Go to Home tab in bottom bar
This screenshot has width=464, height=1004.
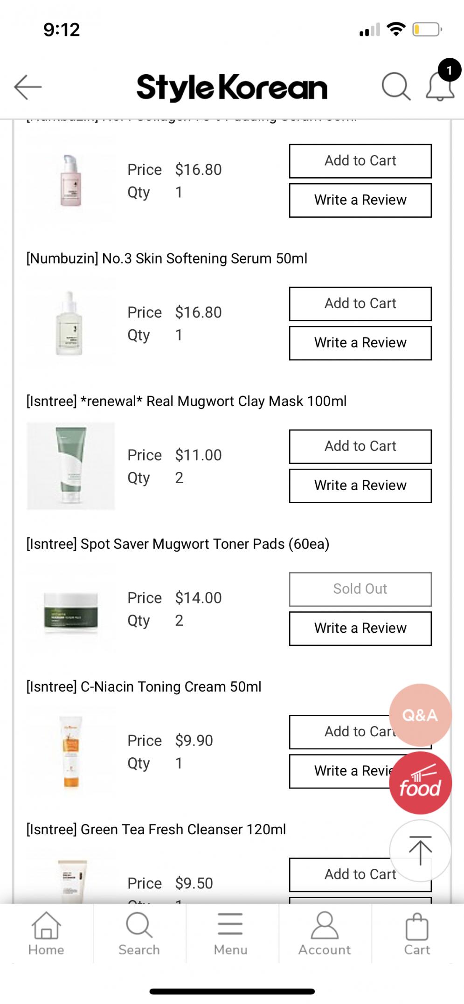pos(46,934)
